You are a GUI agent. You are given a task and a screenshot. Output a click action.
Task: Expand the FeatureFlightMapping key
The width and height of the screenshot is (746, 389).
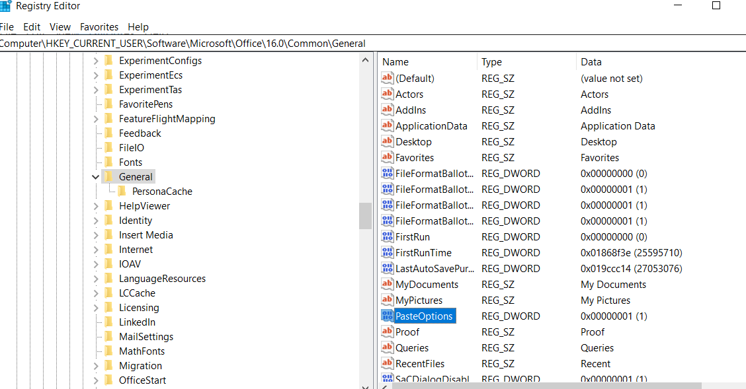96,119
